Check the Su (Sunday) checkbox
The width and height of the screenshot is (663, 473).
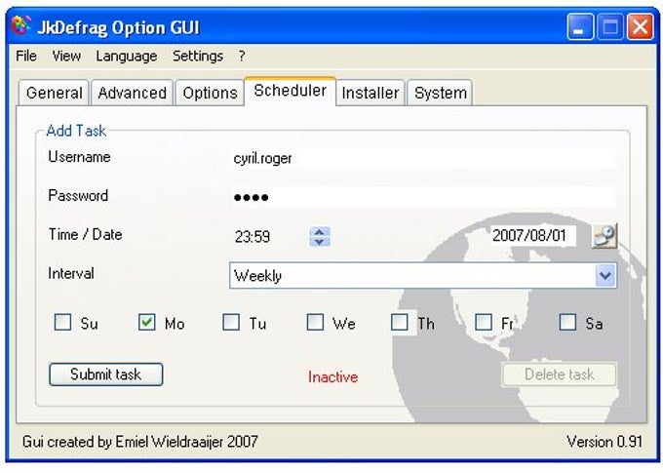click(62, 322)
